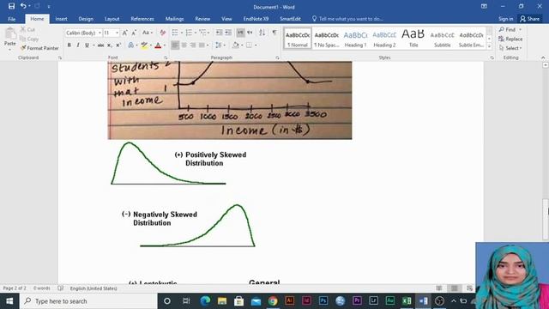The image size is (549, 309).
Task: Click the Share button
Action: tap(530, 19)
